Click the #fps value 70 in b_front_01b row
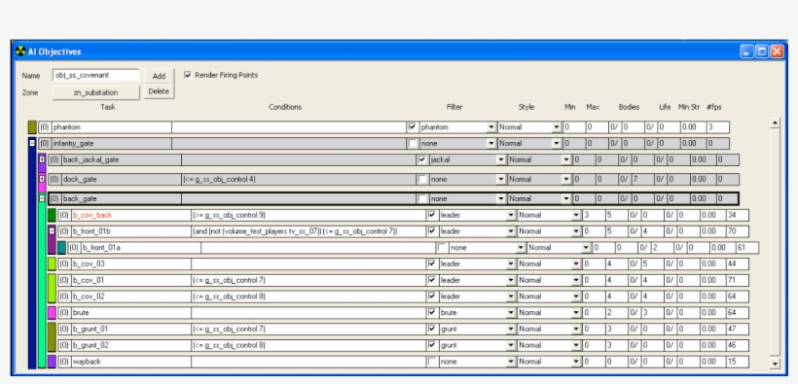Screen dimensions: 798x384 click(738, 231)
